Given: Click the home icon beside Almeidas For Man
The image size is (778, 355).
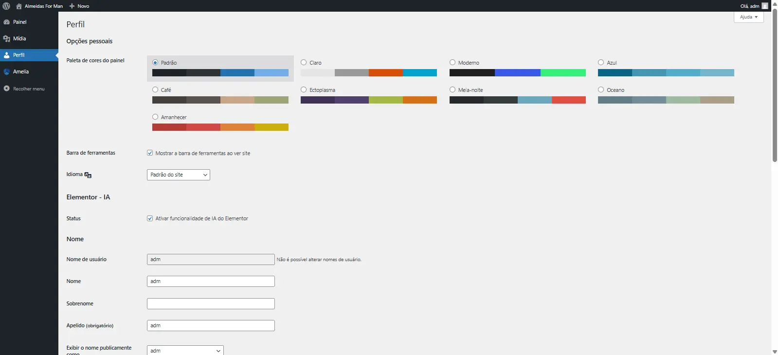Looking at the screenshot, I should pyautogui.click(x=19, y=6).
